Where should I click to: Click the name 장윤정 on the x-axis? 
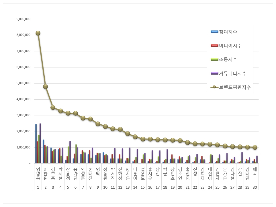(68, 174)
